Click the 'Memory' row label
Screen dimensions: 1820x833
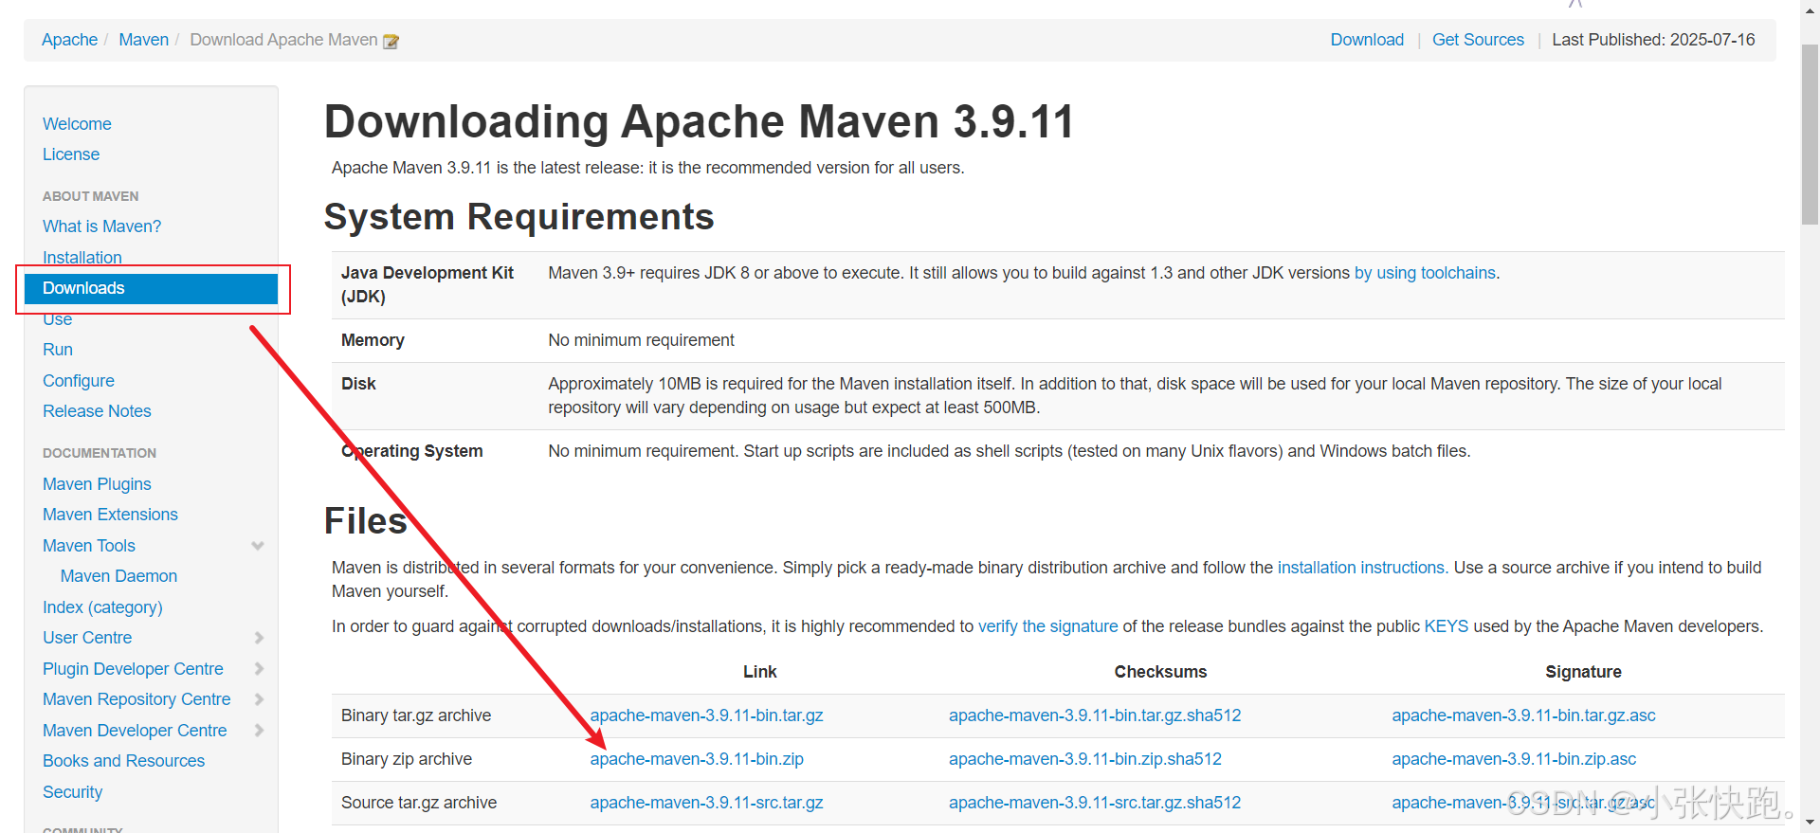coord(373,340)
